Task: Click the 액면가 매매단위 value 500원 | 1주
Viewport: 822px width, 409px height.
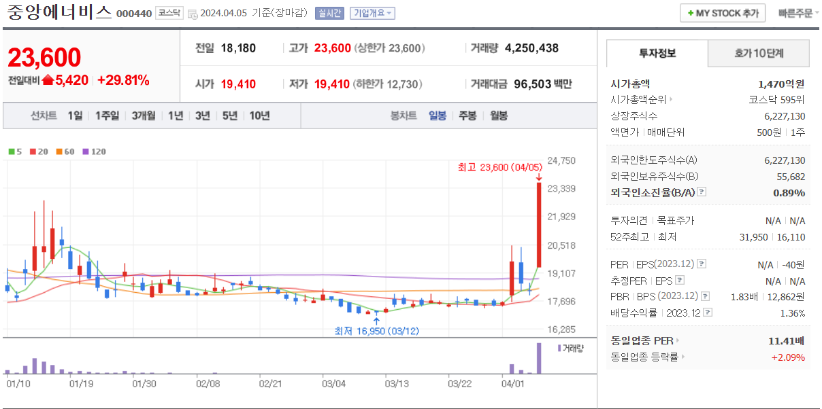Action: 781,132
